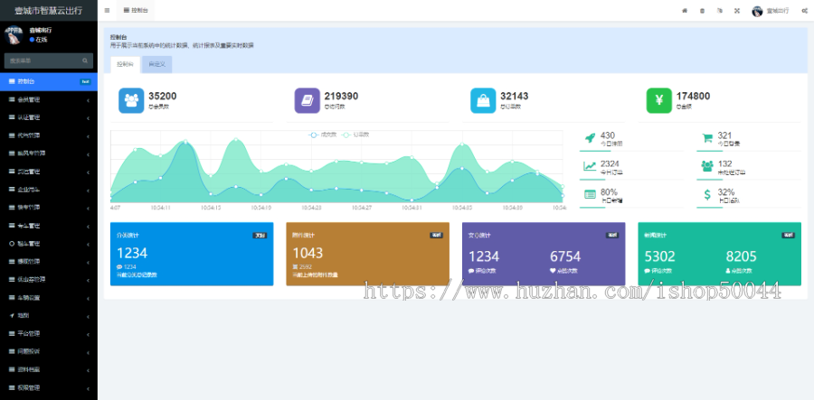Click the 实时 badge on the green card

tap(788, 236)
